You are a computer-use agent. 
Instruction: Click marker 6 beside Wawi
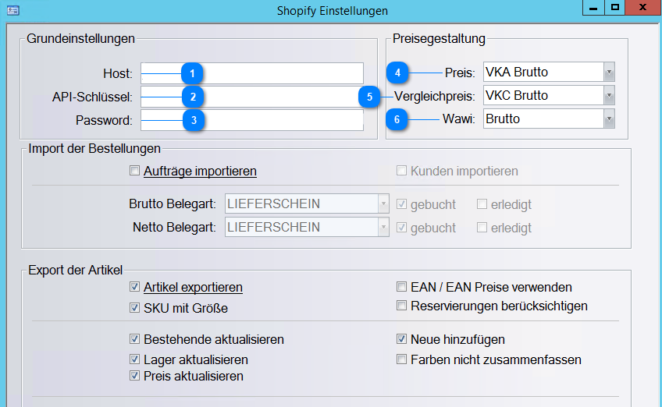[397, 119]
